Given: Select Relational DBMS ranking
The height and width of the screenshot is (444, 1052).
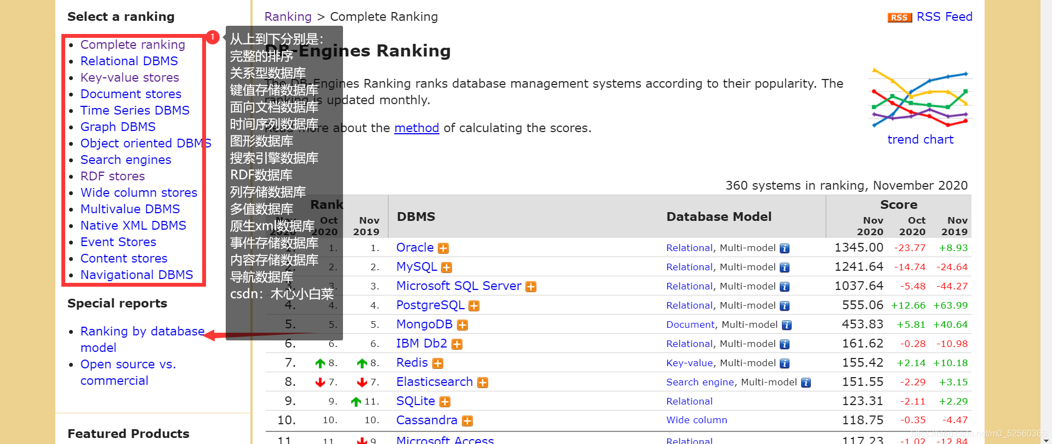Looking at the screenshot, I should pos(129,61).
